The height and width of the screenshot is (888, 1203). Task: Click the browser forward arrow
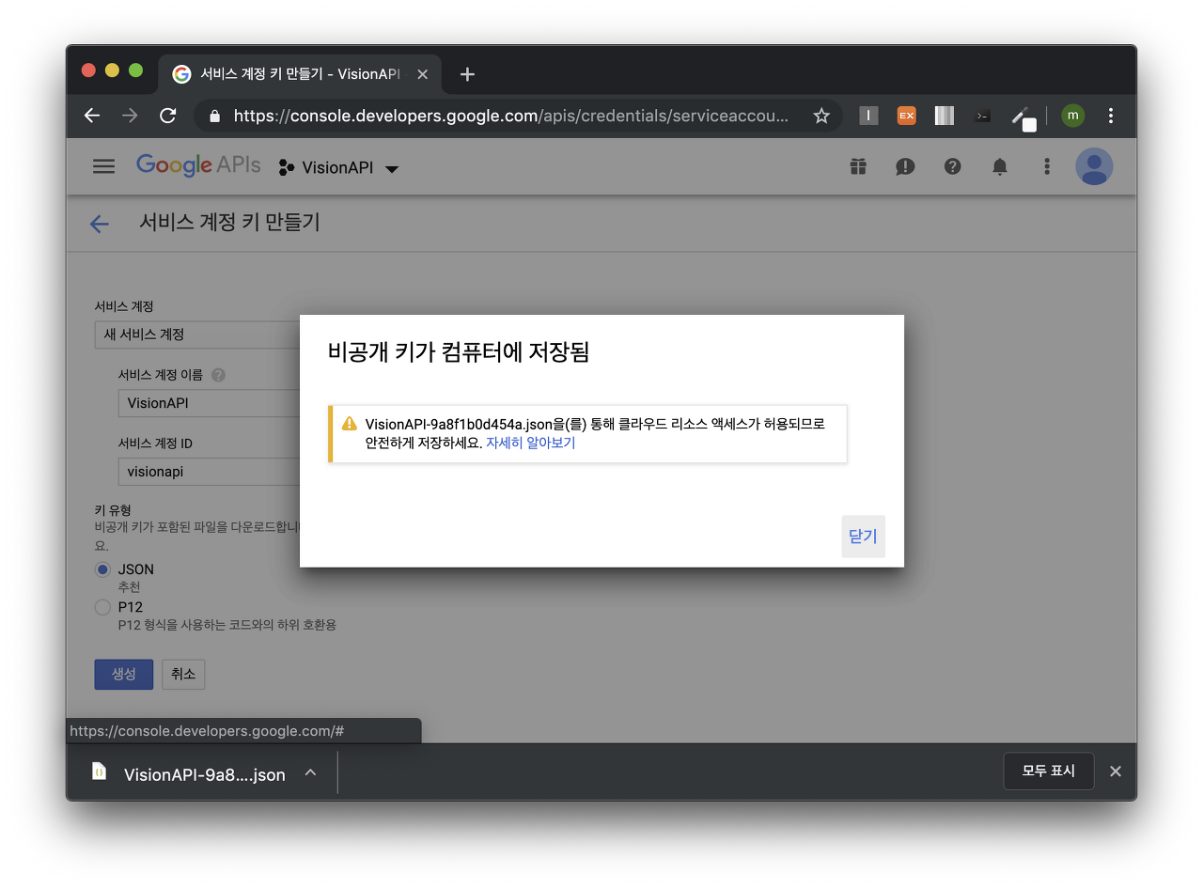tap(130, 116)
